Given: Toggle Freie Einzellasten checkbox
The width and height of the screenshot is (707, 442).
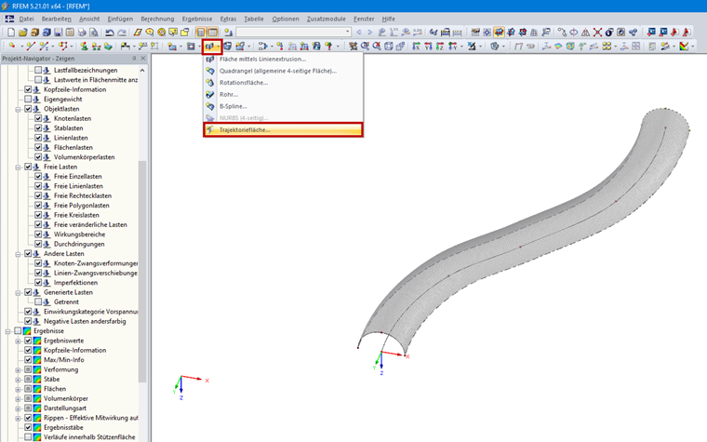Looking at the screenshot, I should (38, 177).
